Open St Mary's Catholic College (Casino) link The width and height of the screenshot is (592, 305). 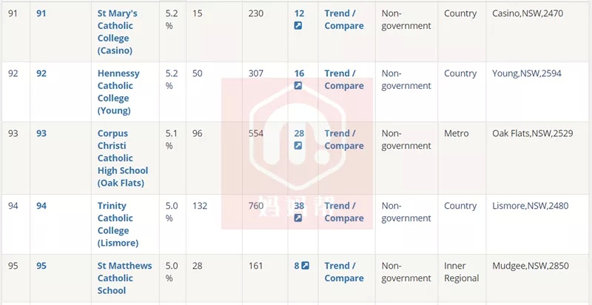117,32
